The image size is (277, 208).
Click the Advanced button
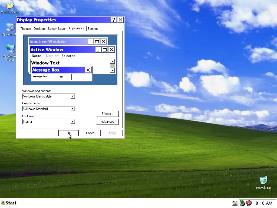pyautogui.click(x=107, y=122)
